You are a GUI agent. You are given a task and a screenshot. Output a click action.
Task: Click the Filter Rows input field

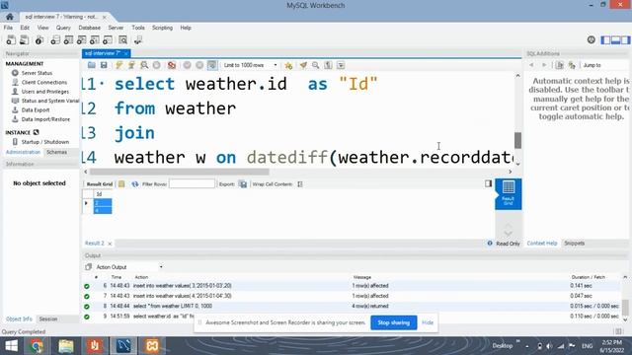pos(192,184)
